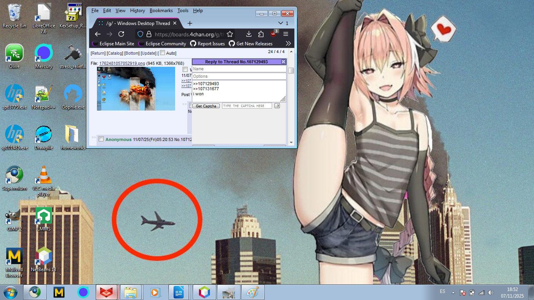This screenshot has height=300, width=534.
Task: Open the browser hamburger application menu
Action: (286, 34)
